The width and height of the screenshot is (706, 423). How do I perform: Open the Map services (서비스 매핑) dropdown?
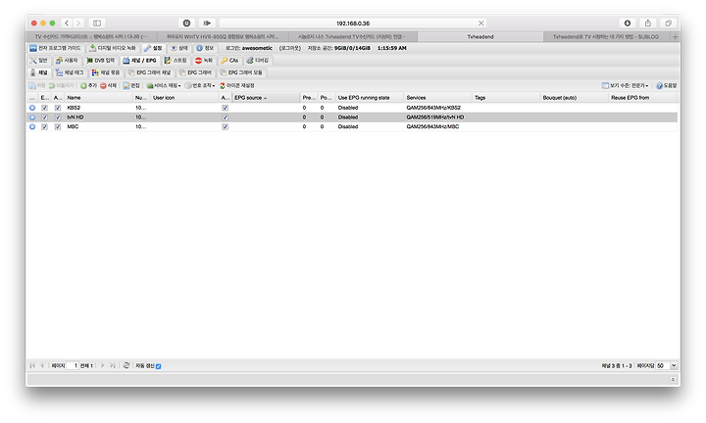164,85
